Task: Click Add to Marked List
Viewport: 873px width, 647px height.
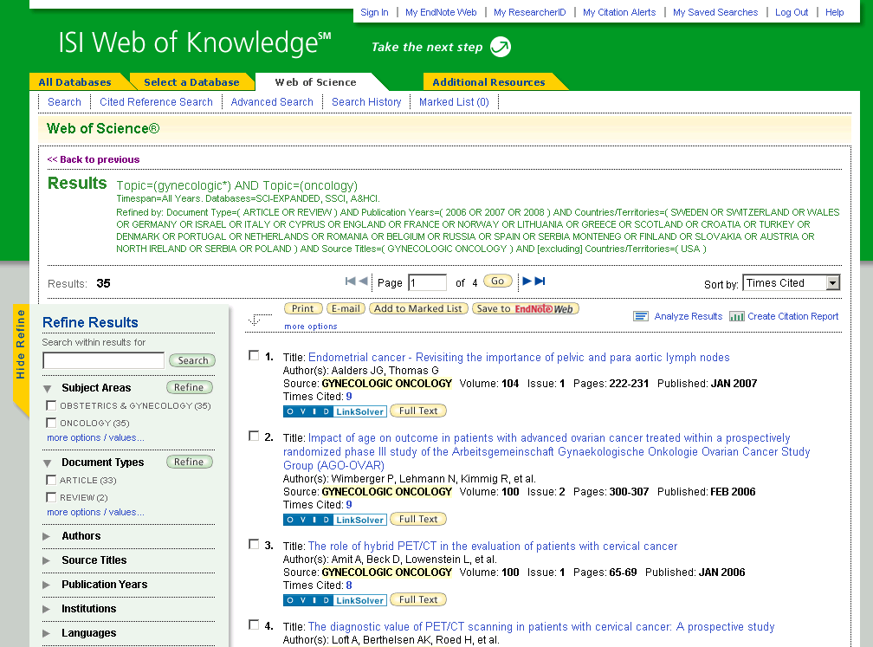Action: point(418,308)
